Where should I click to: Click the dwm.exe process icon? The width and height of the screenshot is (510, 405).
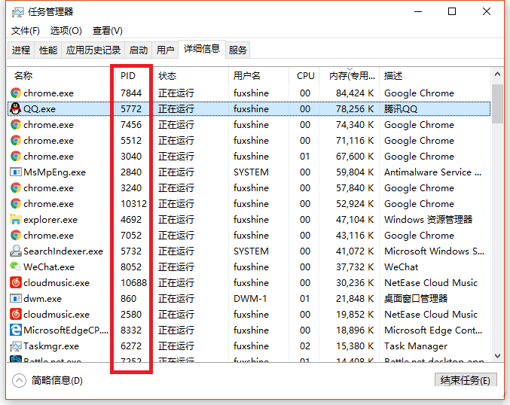point(16,298)
